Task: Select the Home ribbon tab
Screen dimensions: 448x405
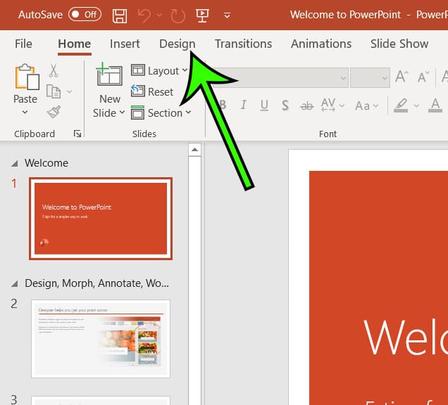Action: [x=74, y=44]
